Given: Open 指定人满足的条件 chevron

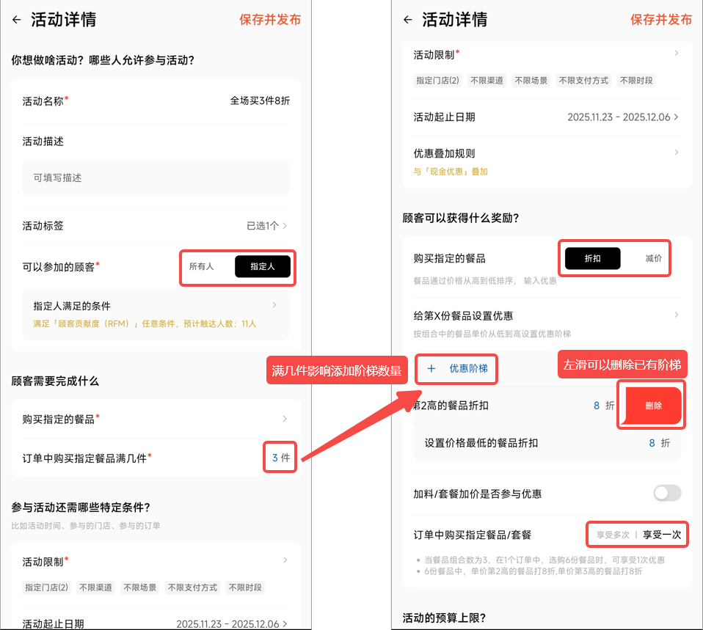Looking at the screenshot, I should pos(274,305).
